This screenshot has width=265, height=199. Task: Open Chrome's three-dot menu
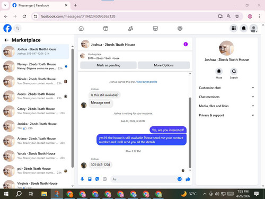259,16
